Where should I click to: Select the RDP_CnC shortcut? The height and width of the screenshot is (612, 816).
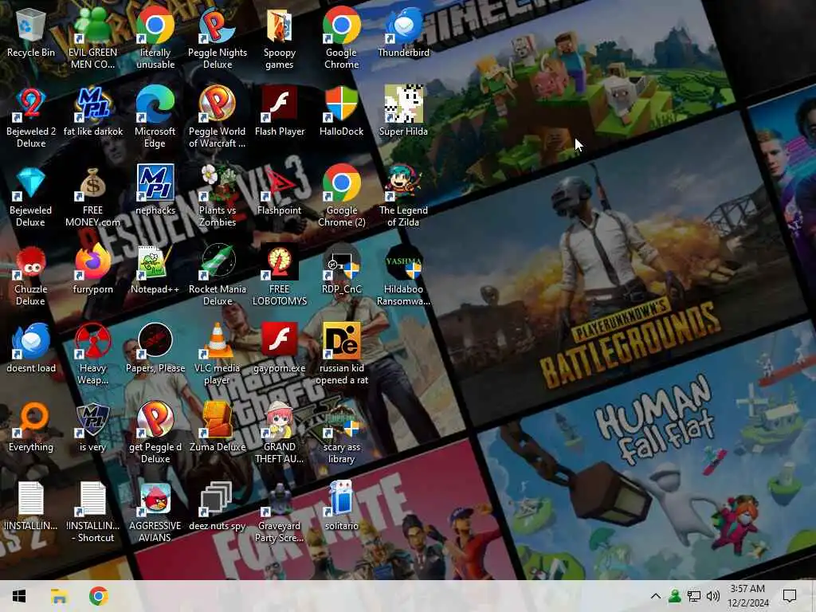[x=341, y=263]
